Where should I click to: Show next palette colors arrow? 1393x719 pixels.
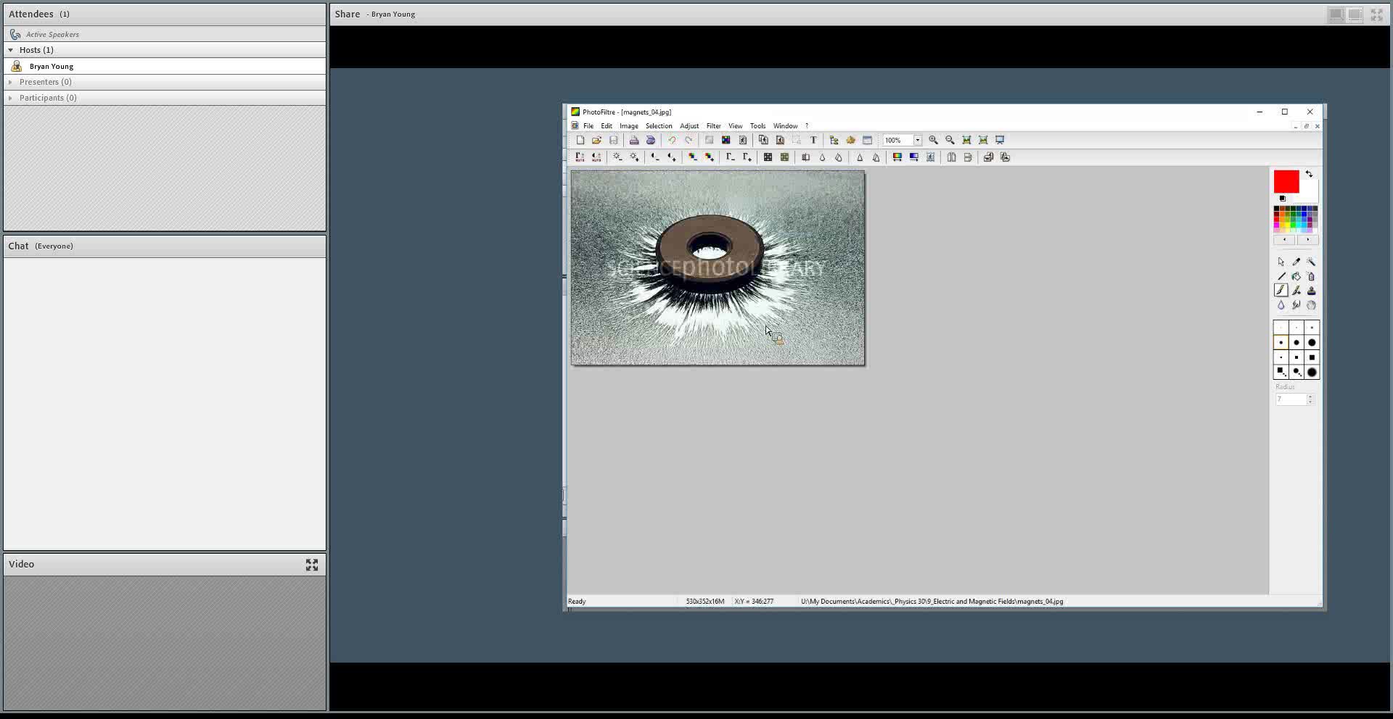[x=1307, y=240]
